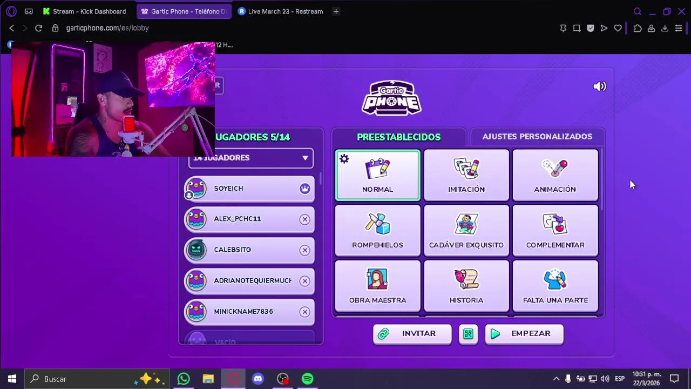Click SOYEICH player avatar

[x=196, y=189]
